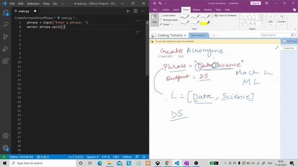The height and width of the screenshot is (167, 298).
Task: Select the red pen in pens gallery
Action: pyautogui.click(x=195, y=17)
